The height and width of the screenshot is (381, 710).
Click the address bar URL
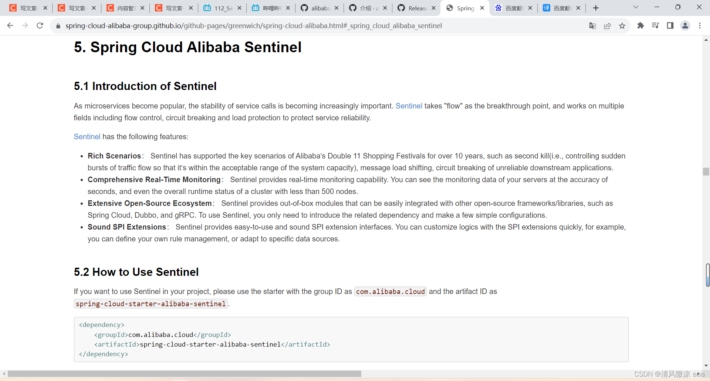click(x=254, y=26)
